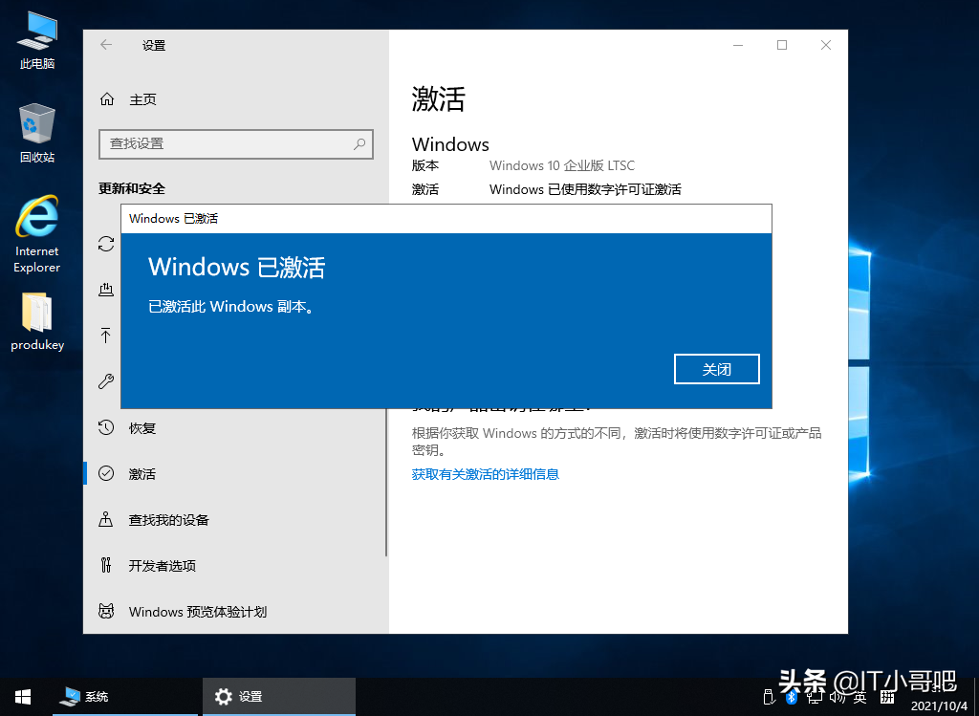Click the 拼 IME mode tray icon
This screenshot has height=716, width=979.
pos(887,697)
